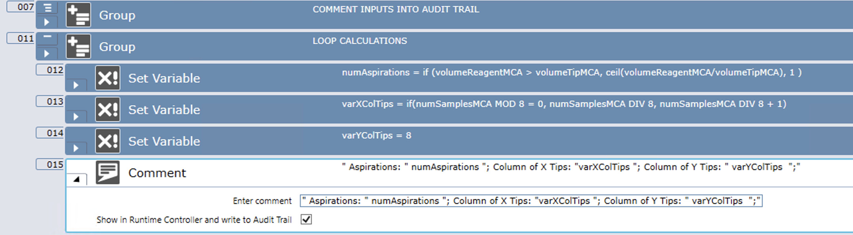
Task: Select line number 015
Action: point(50,164)
